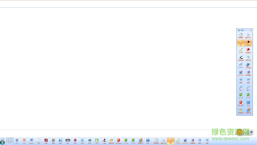Select the highlighter pen in bottom toolbar
Image resolution: width=257 pixels, height=145 pixels.
[178, 141]
